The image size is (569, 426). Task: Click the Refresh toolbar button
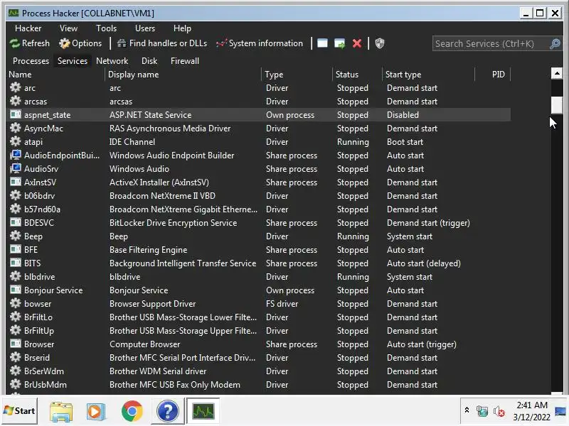[30, 43]
